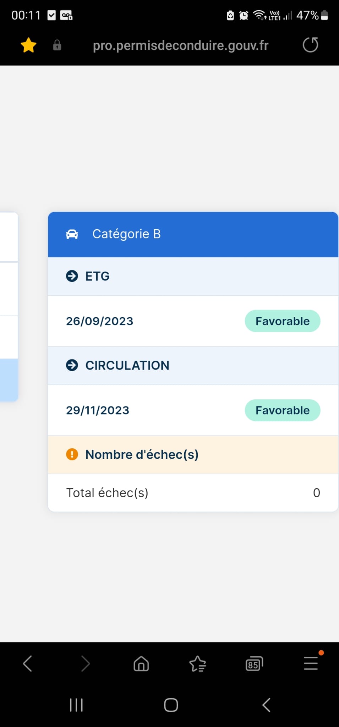Open Android recent apps button

76,705
